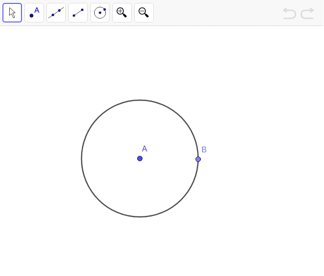The height and width of the screenshot is (276, 324).
Task: Activate the Zoom In magnifier tool
Action: 122,13
